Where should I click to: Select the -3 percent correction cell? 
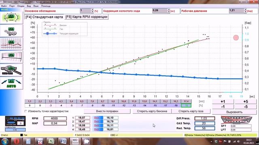(51, 106)
